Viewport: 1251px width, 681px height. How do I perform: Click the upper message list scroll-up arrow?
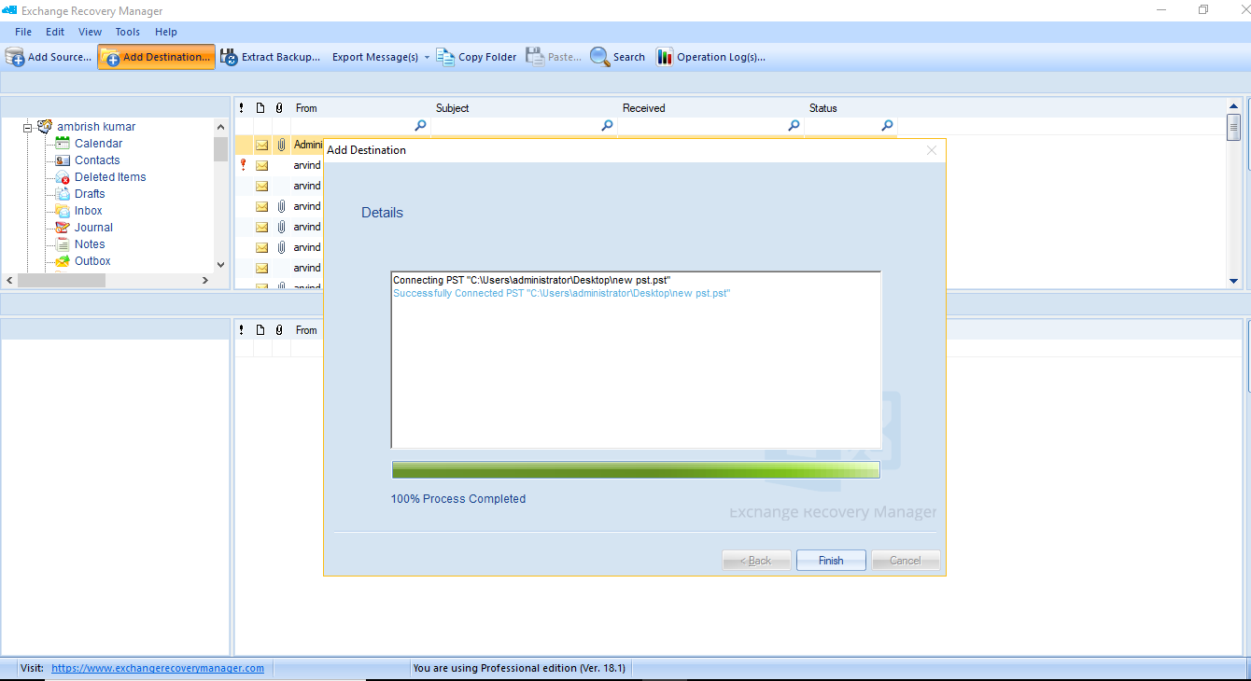click(1233, 106)
